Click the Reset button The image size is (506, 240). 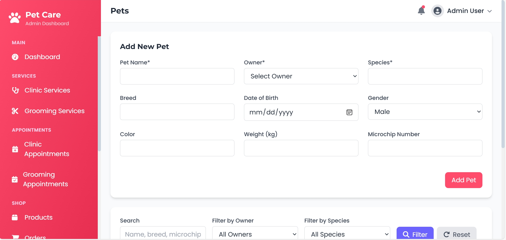(456, 234)
